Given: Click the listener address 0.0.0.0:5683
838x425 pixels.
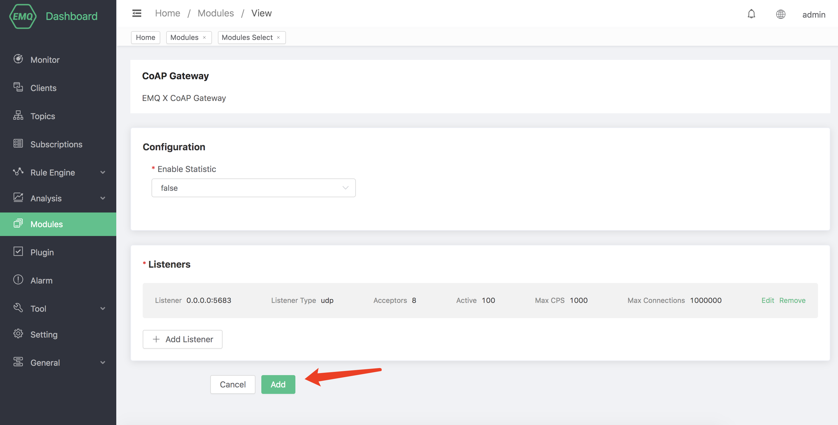Looking at the screenshot, I should tap(209, 301).
